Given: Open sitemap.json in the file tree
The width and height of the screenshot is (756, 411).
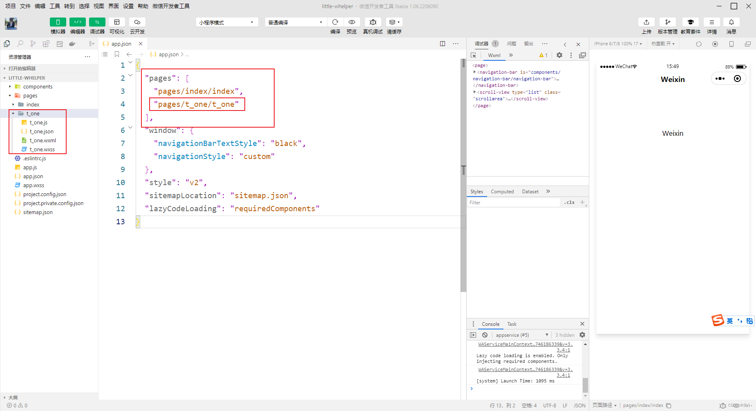Looking at the screenshot, I should coord(38,212).
